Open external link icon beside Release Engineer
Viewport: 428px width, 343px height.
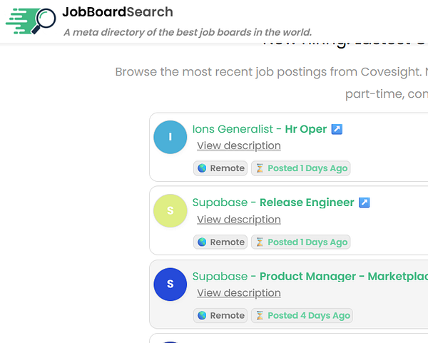pos(364,203)
